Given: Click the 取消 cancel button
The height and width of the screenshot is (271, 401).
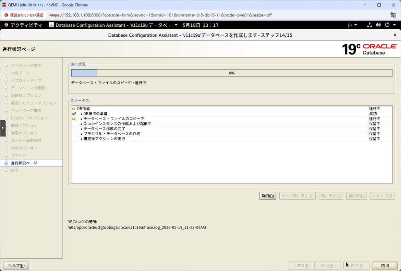Looking at the screenshot, I should (385, 266).
